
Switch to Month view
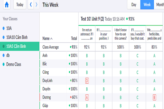[159, 5]
